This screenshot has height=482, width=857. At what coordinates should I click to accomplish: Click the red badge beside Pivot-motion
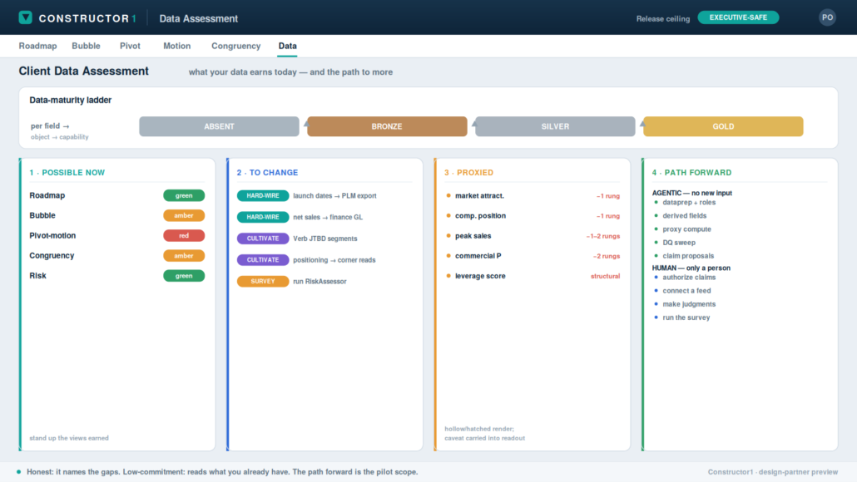pyautogui.click(x=184, y=236)
